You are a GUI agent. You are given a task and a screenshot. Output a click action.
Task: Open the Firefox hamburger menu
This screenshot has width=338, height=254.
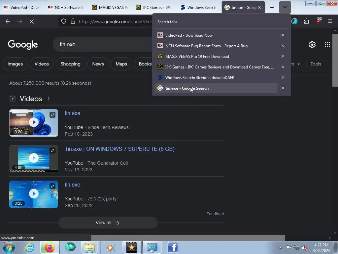[330, 21]
